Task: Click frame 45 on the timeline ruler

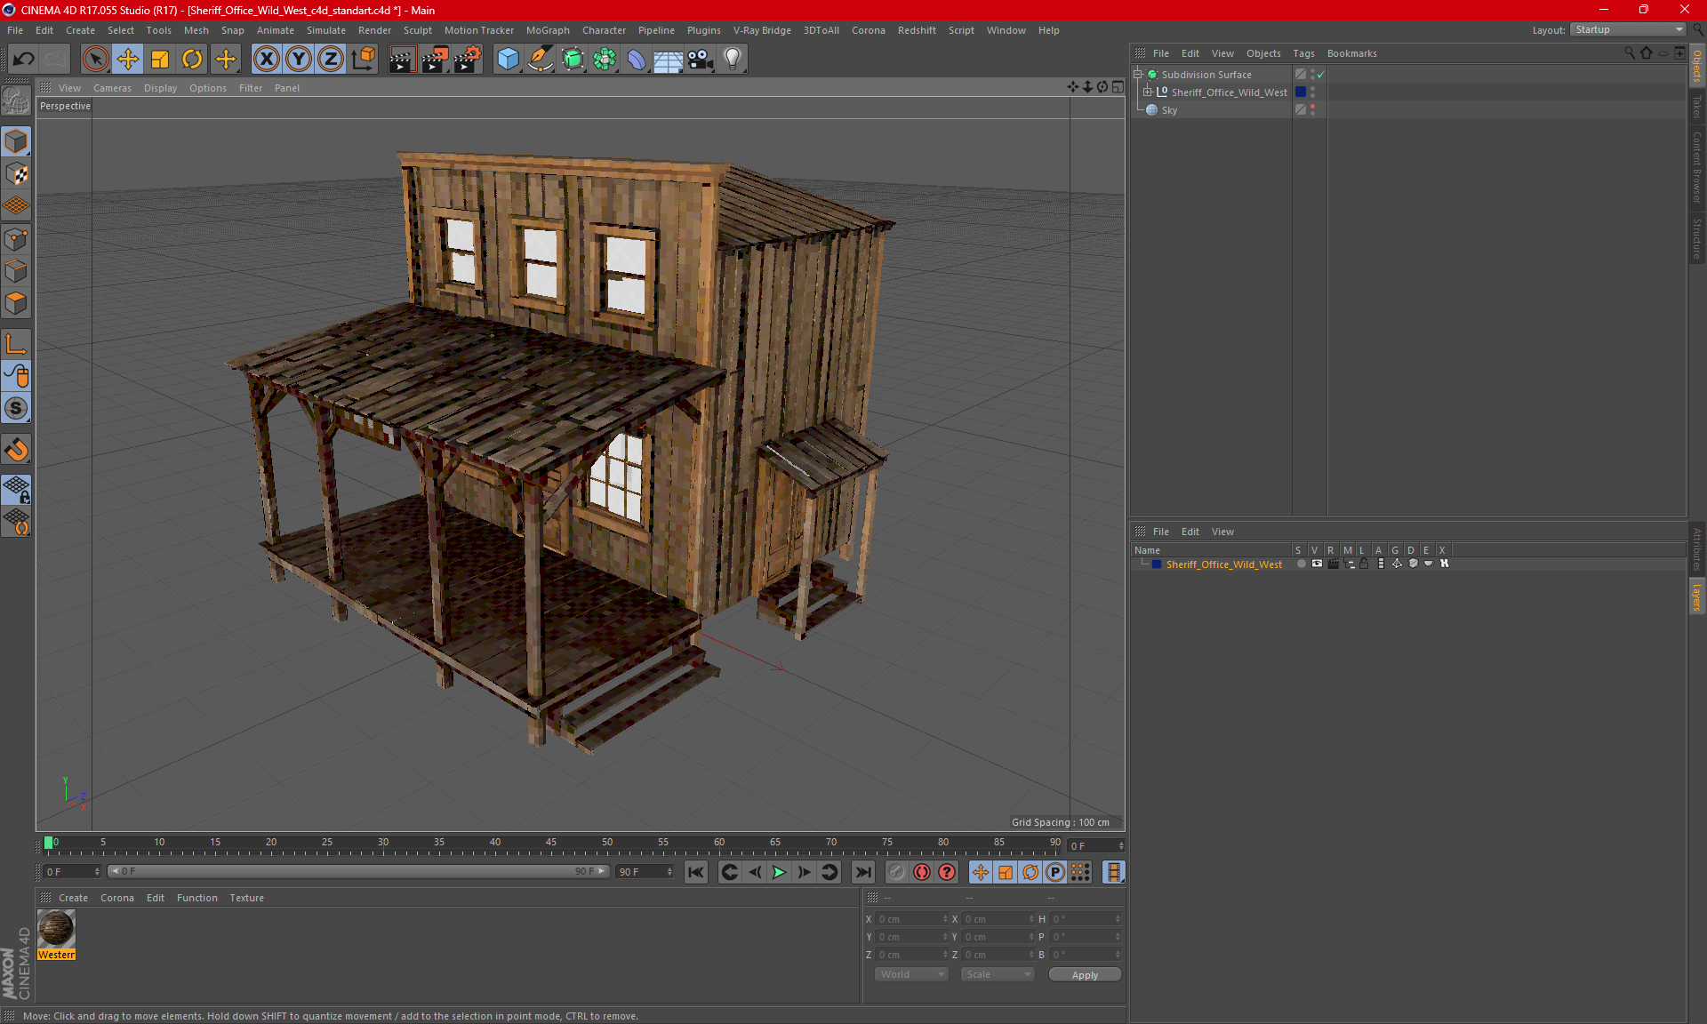Action: tap(550, 843)
